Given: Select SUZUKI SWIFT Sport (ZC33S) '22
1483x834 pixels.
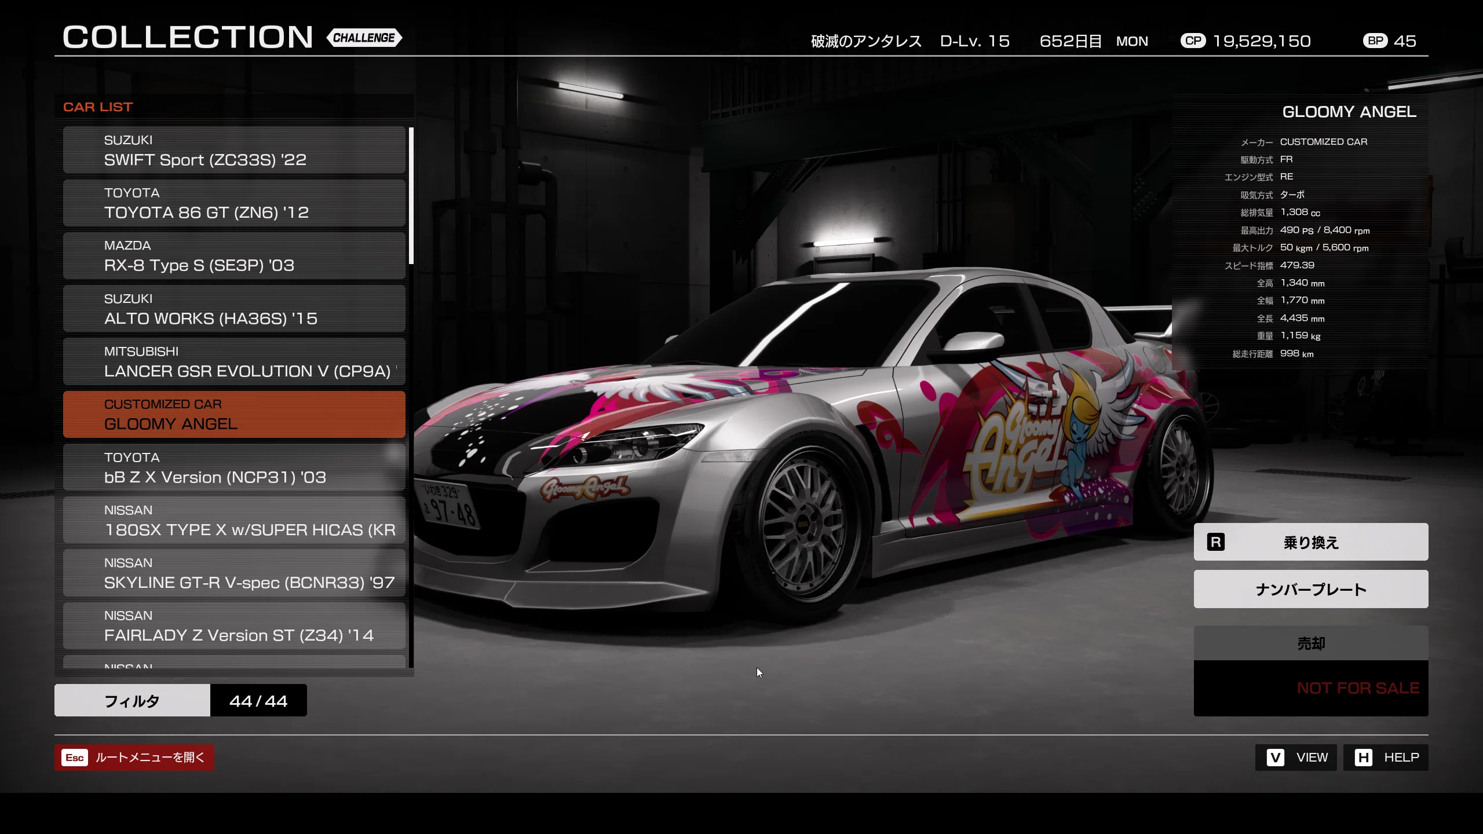Looking at the screenshot, I should coord(234,150).
